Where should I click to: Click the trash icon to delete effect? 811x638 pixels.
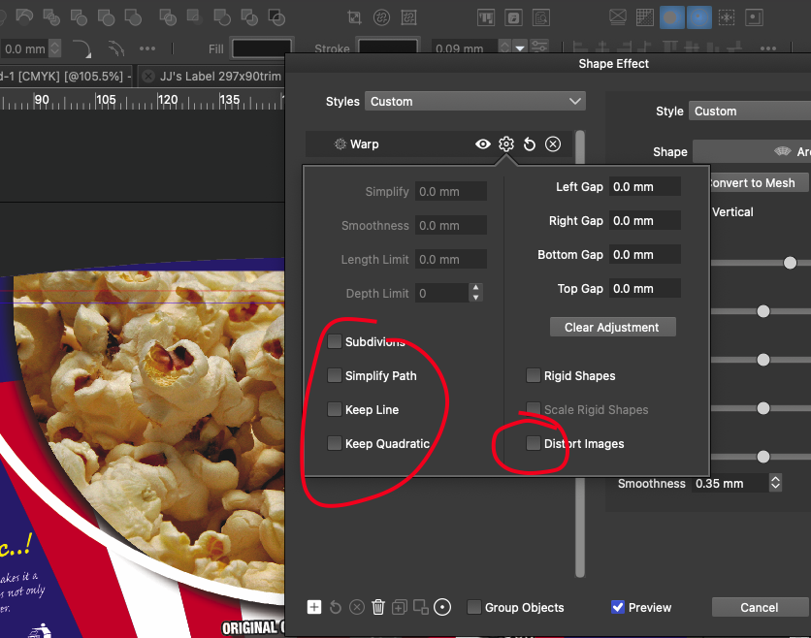point(378,607)
